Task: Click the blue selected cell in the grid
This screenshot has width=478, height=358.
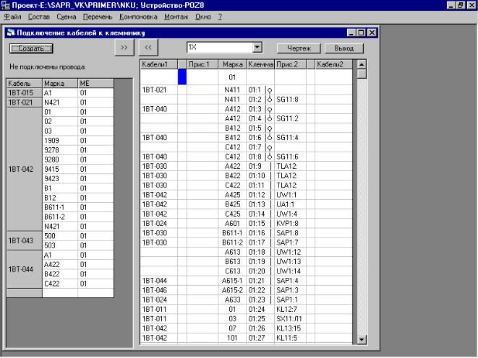Action: (182, 76)
